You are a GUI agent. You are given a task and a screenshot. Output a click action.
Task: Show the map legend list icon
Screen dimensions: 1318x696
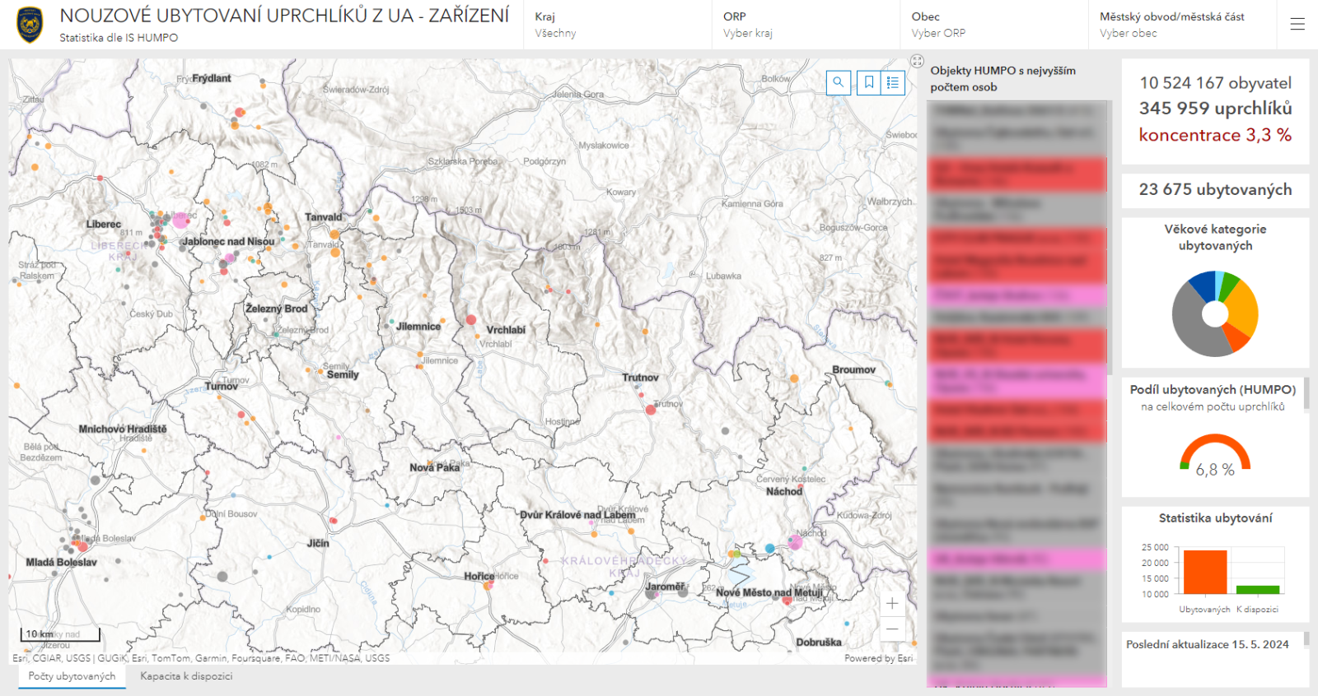point(893,82)
